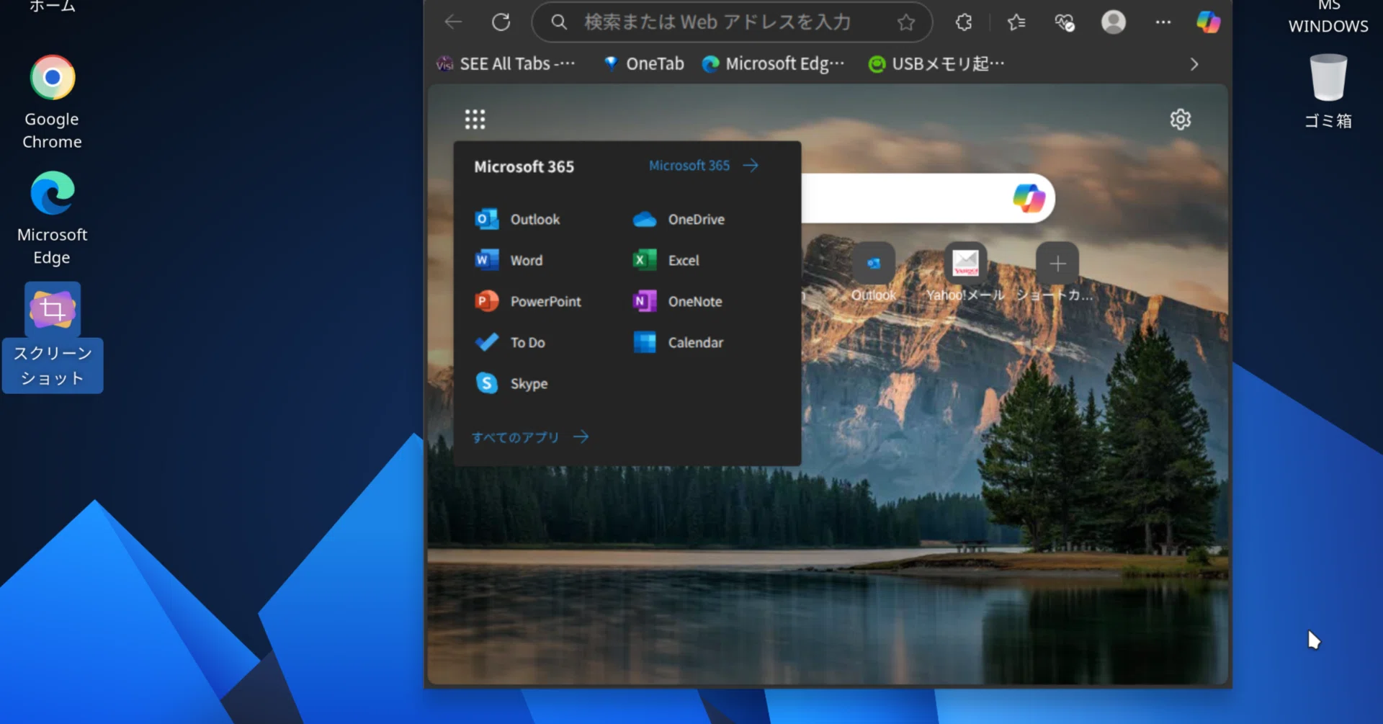
Task: Open Microsoft Edg… favorite
Action: pyautogui.click(x=773, y=64)
